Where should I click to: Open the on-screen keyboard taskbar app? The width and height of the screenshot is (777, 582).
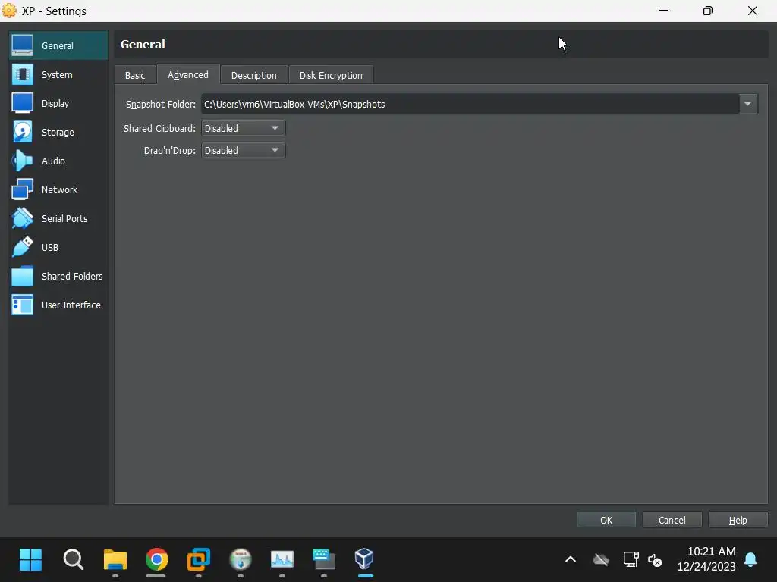pyautogui.click(x=323, y=560)
